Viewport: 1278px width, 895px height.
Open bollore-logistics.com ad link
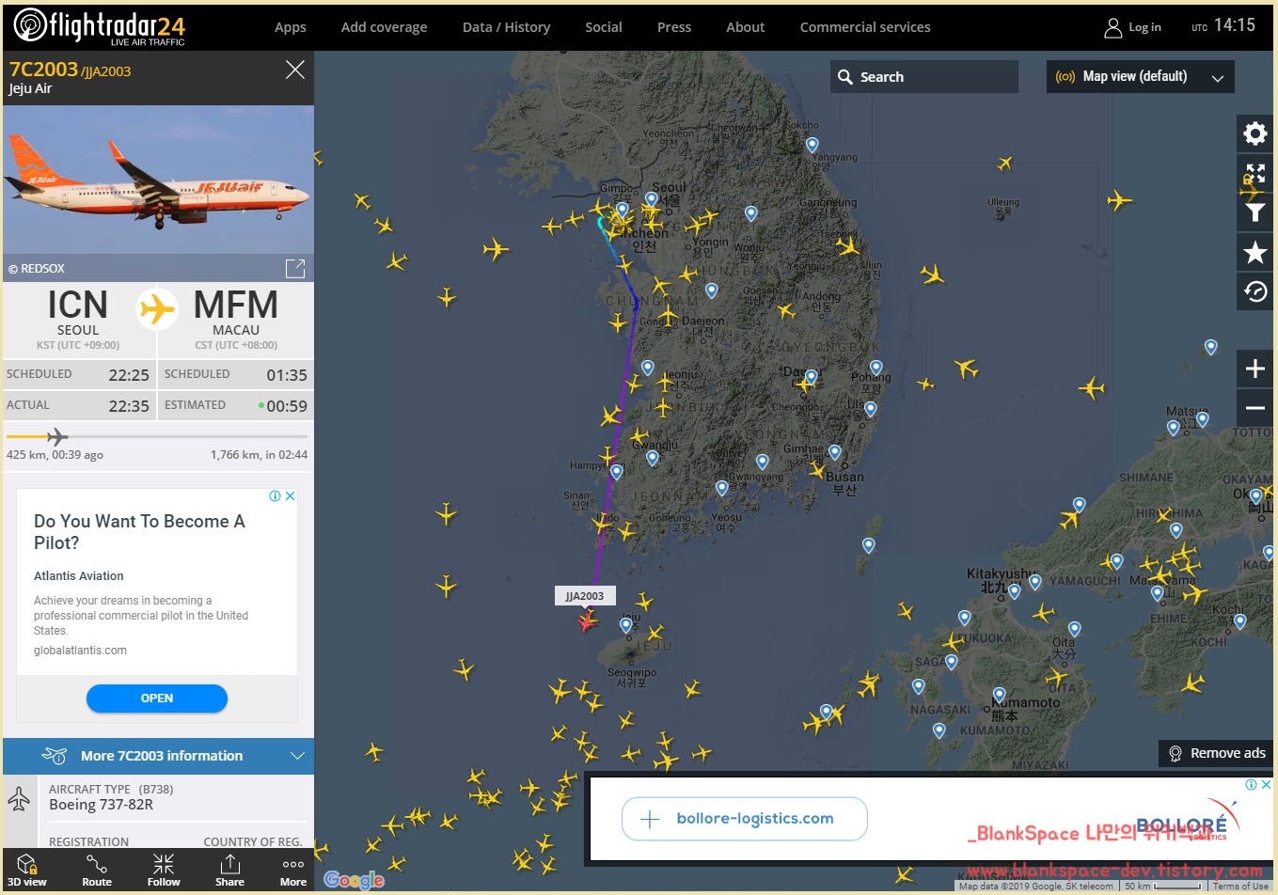pyautogui.click(x=744, y=819)
